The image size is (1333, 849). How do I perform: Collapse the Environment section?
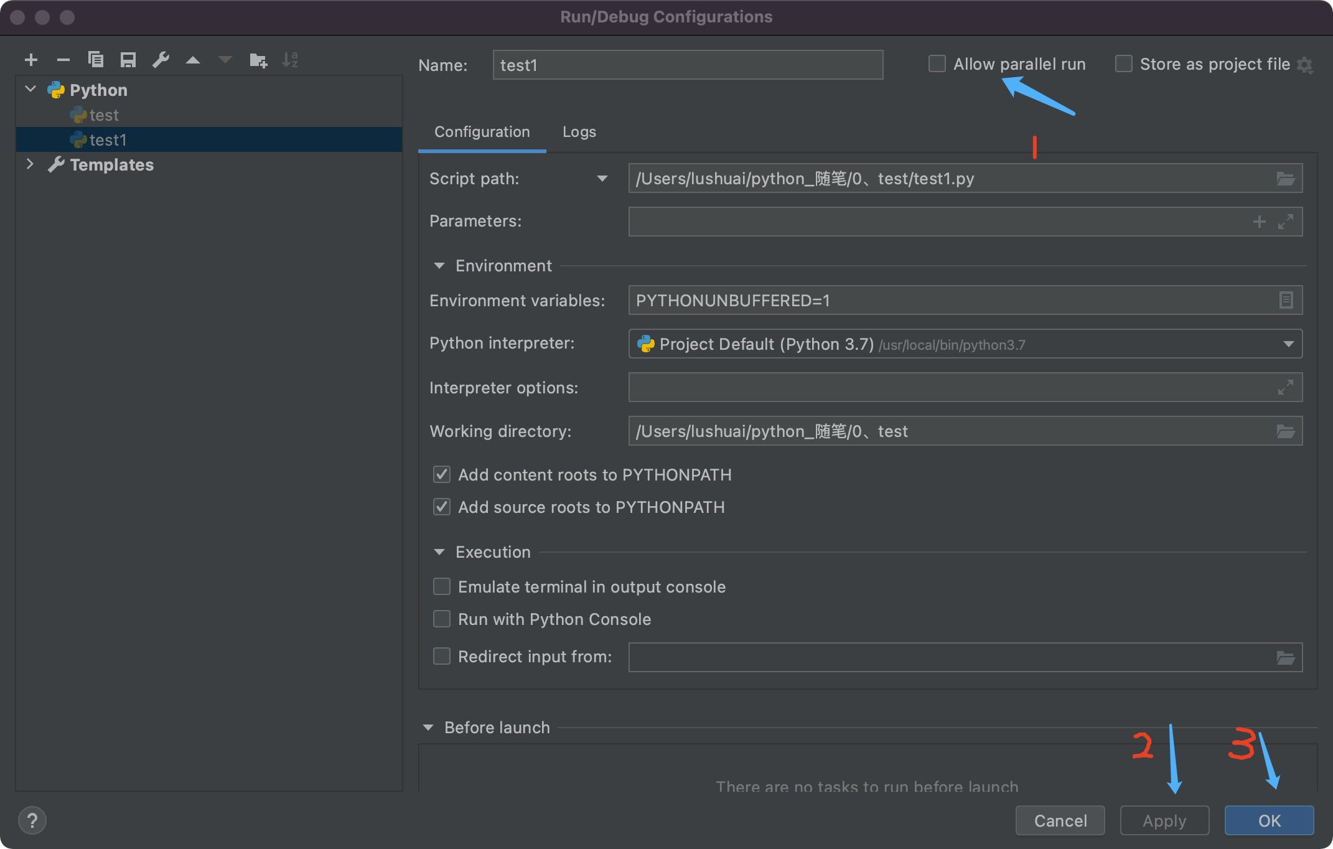[x=439, y=266]
